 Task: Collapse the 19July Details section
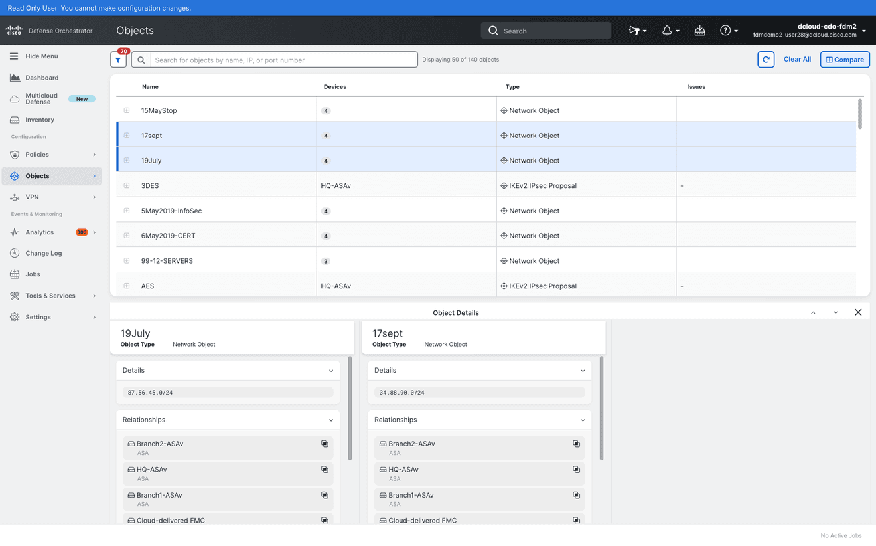pyautogui.click(x=331, y=371)
